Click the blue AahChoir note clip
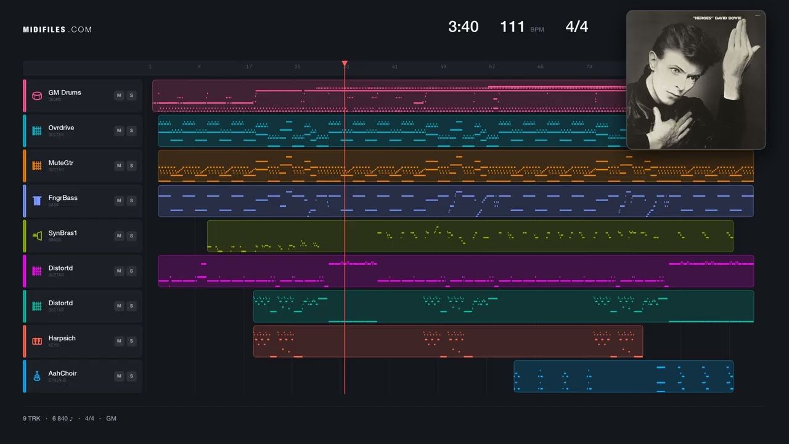Viewport: 789px width, 444px height. [624, 377]
